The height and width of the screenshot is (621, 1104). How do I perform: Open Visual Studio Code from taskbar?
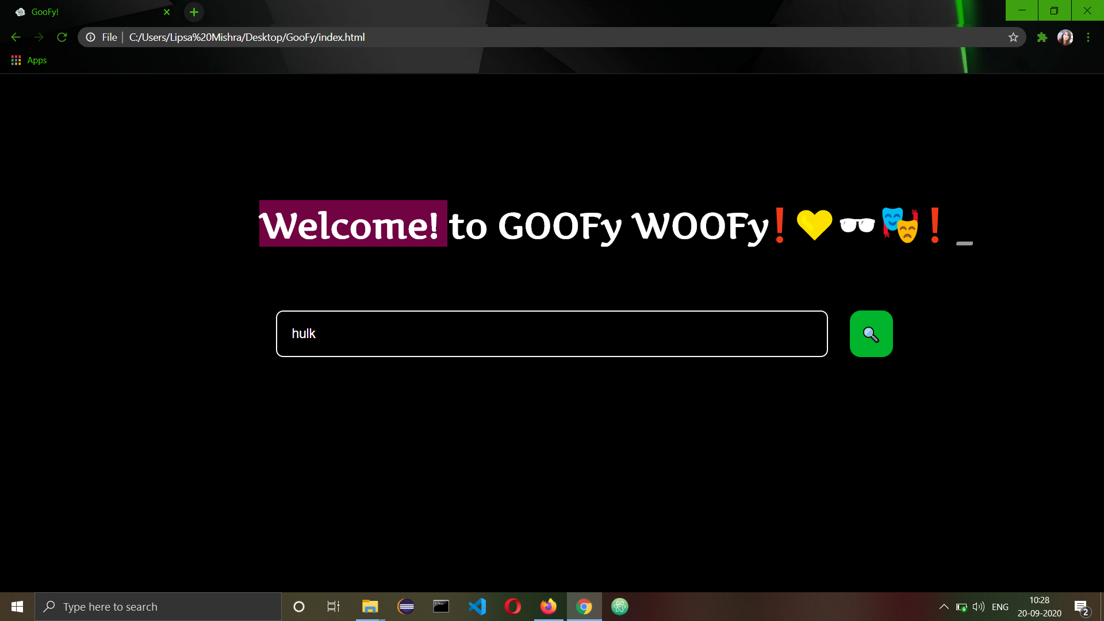pyautogui.click(x=477, y=607)
